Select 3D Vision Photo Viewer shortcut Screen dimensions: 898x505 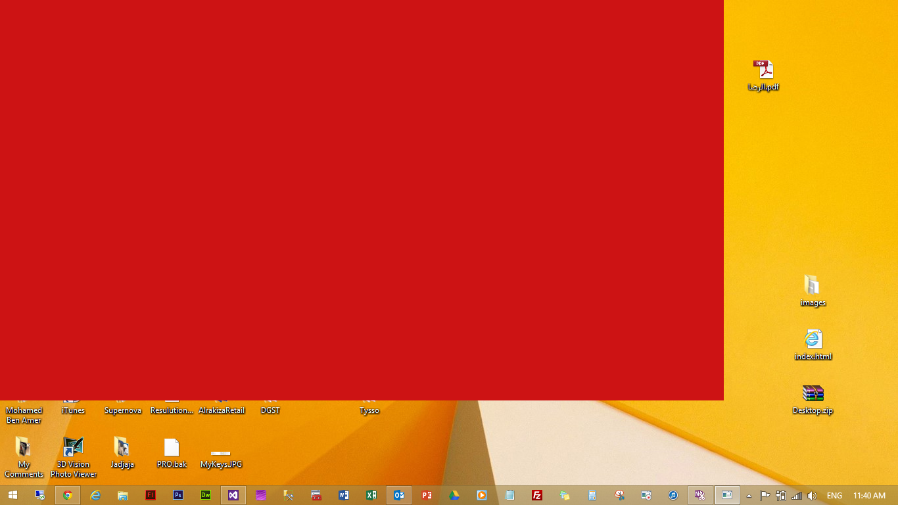point(74,458)
